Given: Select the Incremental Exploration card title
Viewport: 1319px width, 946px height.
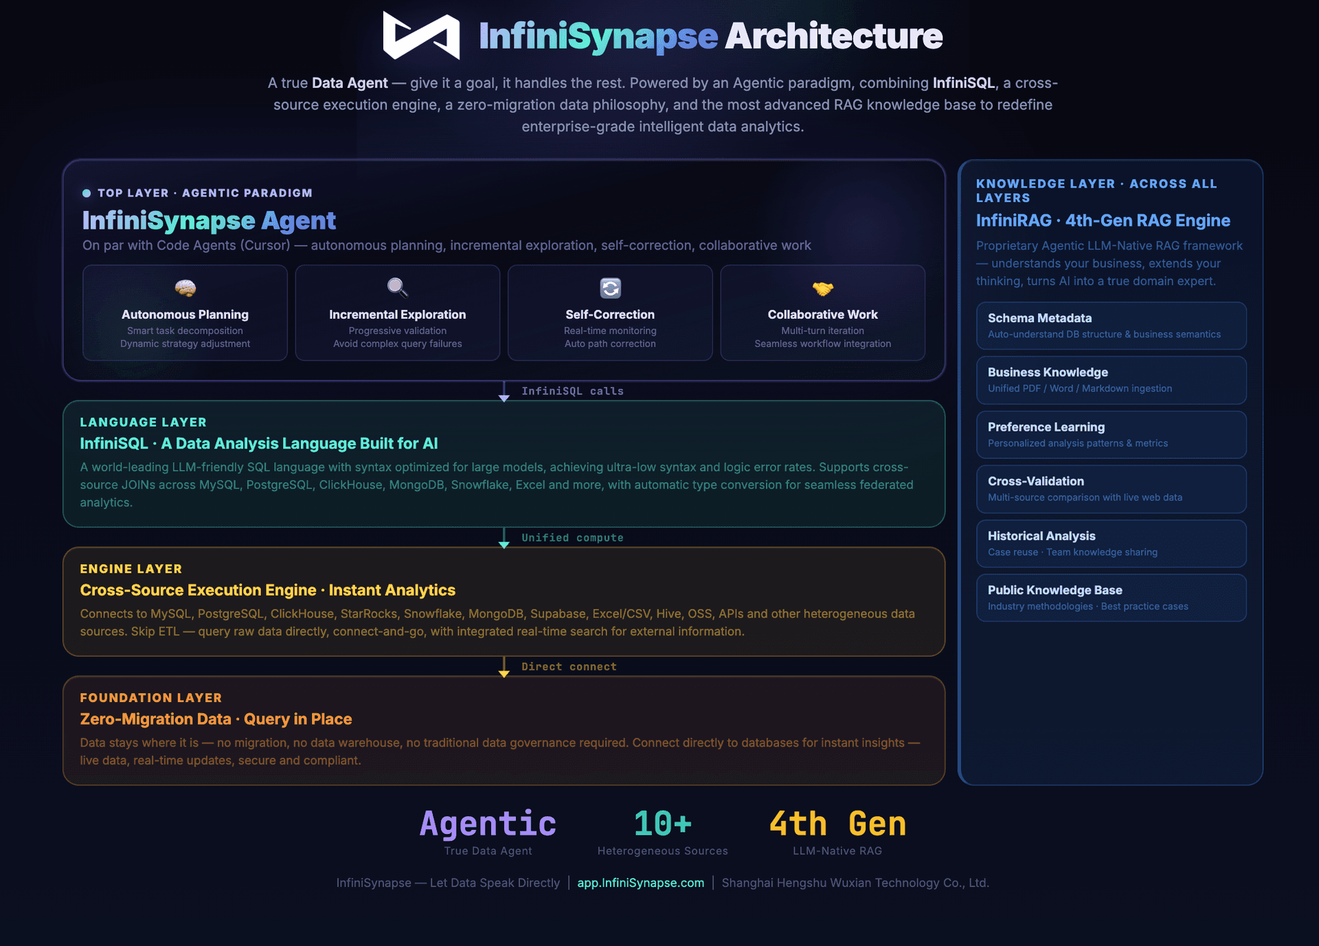Looking at the screenshot, I should click(x=397, y=315).
